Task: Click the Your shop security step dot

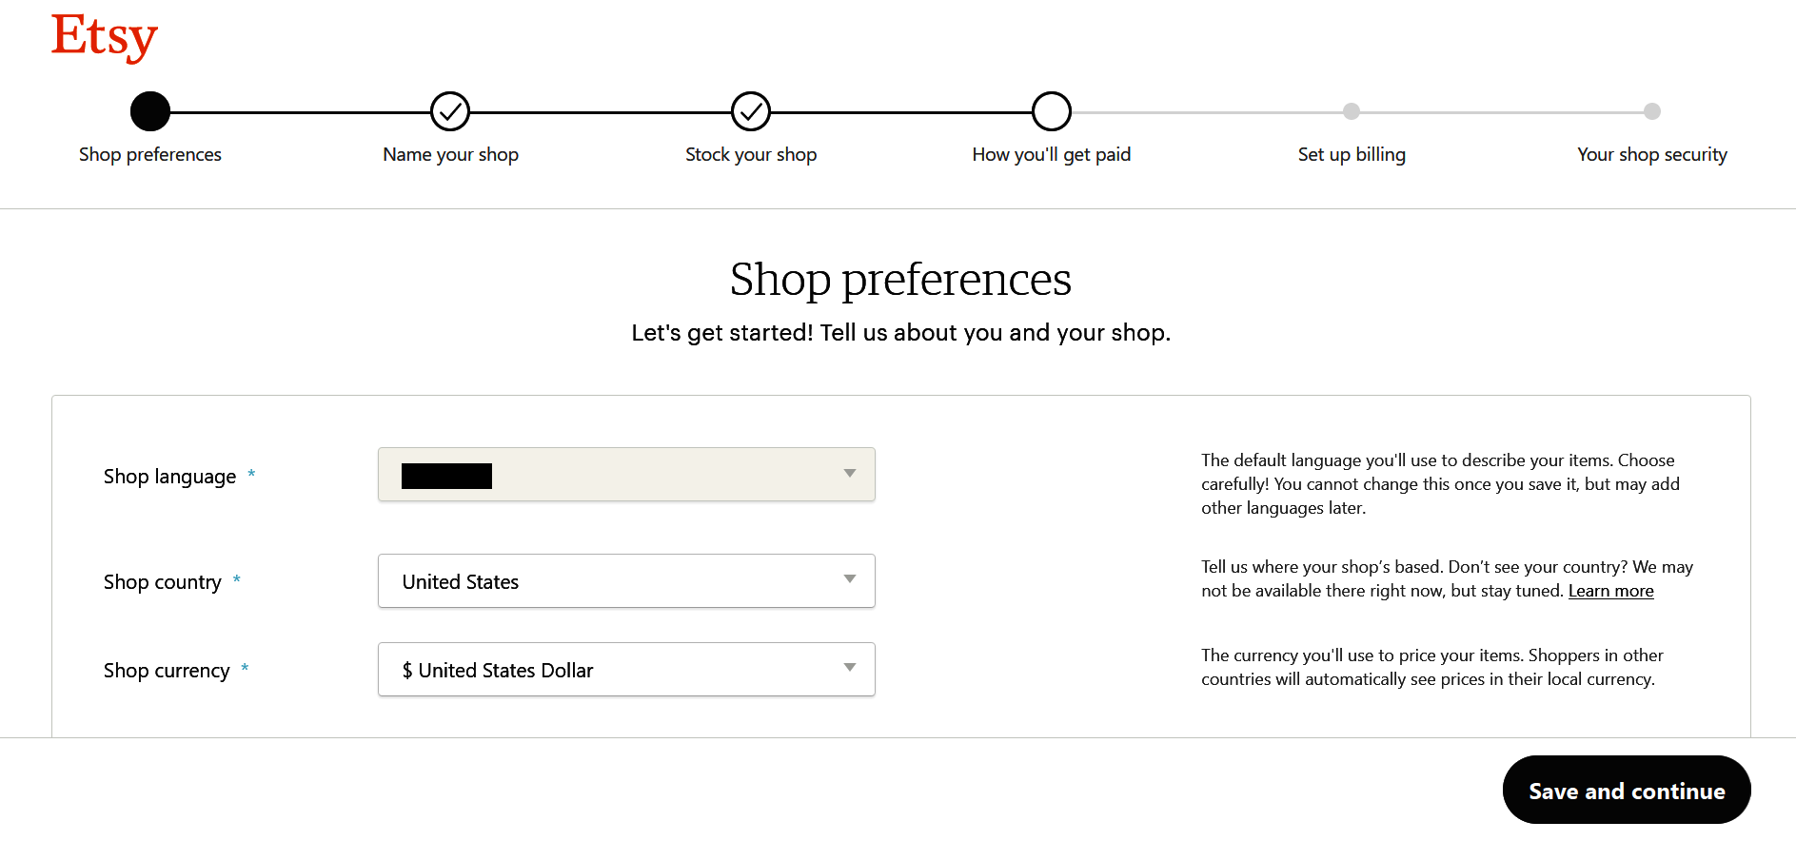Action: 1652,111
